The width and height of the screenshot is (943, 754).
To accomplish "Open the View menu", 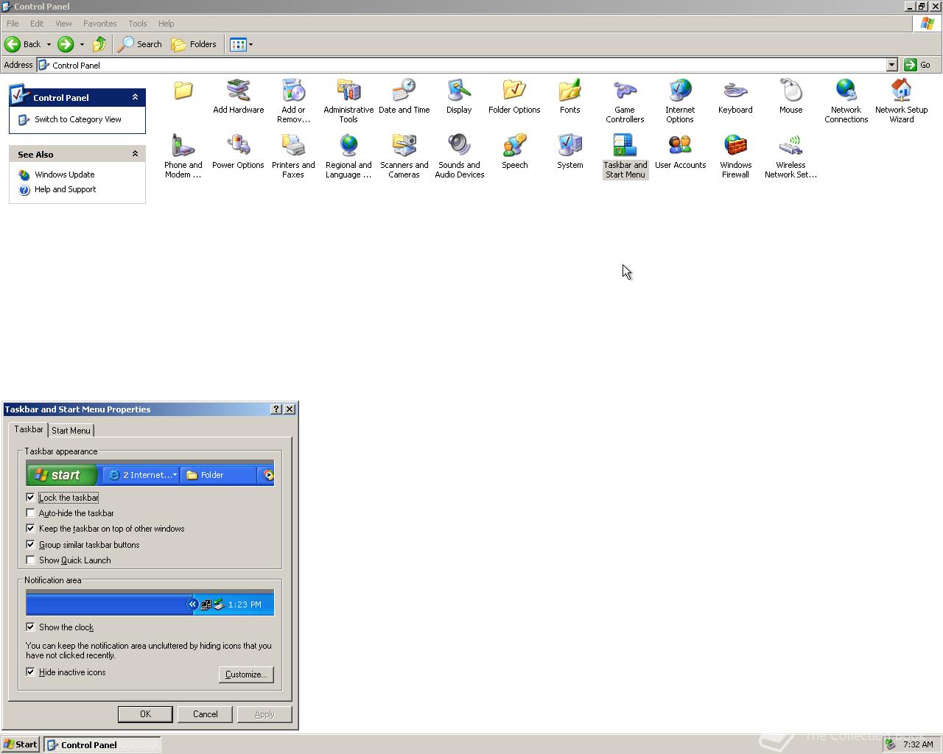I will (63, 24).
